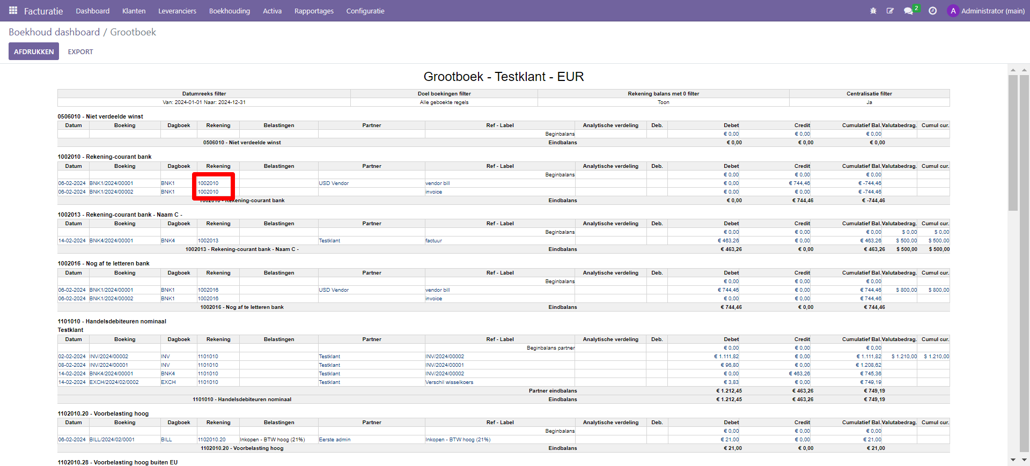Open the EXCH/2024/02/0002 entry
This screenshot has width=1030, height=466.
coord(114,382)
